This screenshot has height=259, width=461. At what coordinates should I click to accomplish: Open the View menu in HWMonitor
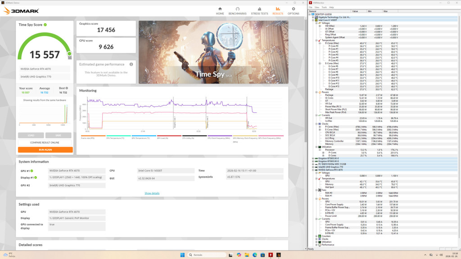(x=317, y=7)
